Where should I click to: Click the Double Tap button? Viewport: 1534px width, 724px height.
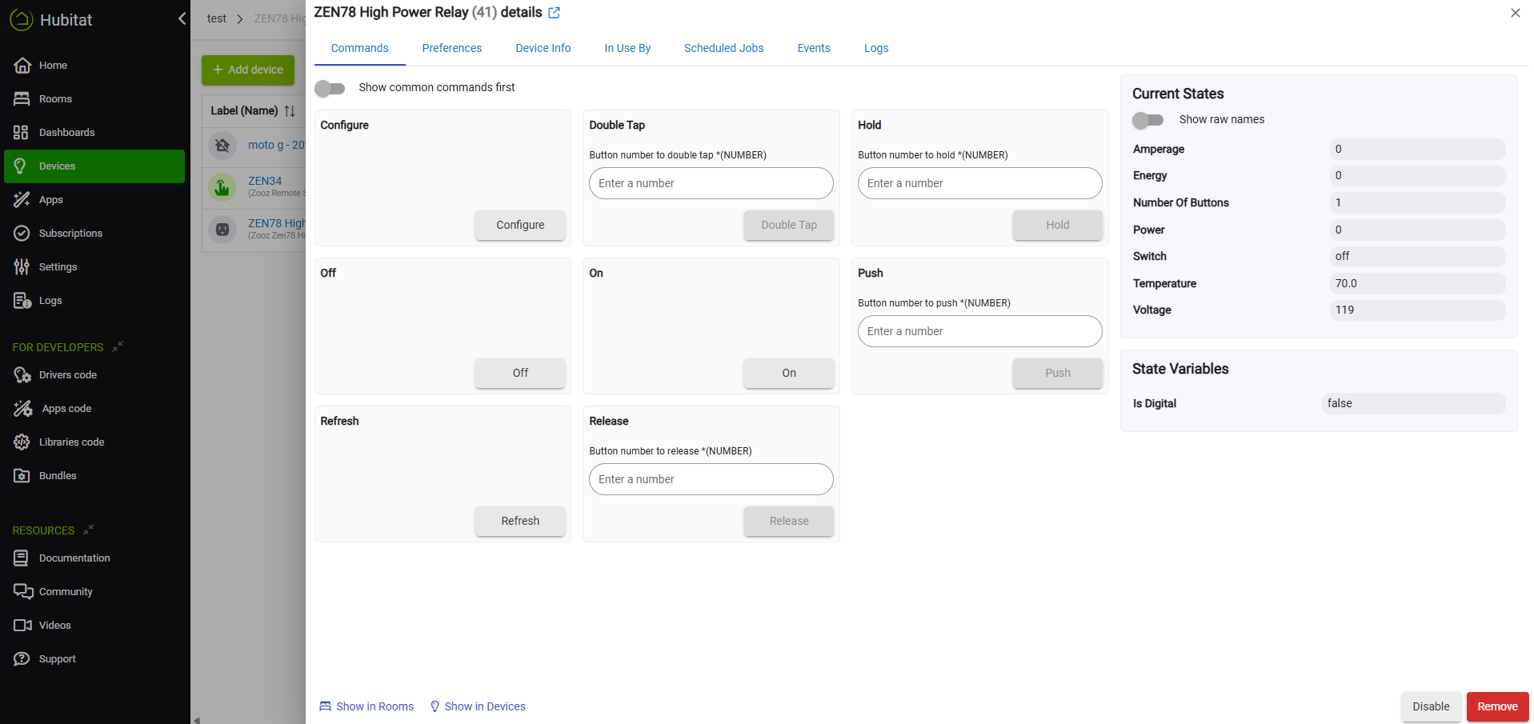(789, 225)
